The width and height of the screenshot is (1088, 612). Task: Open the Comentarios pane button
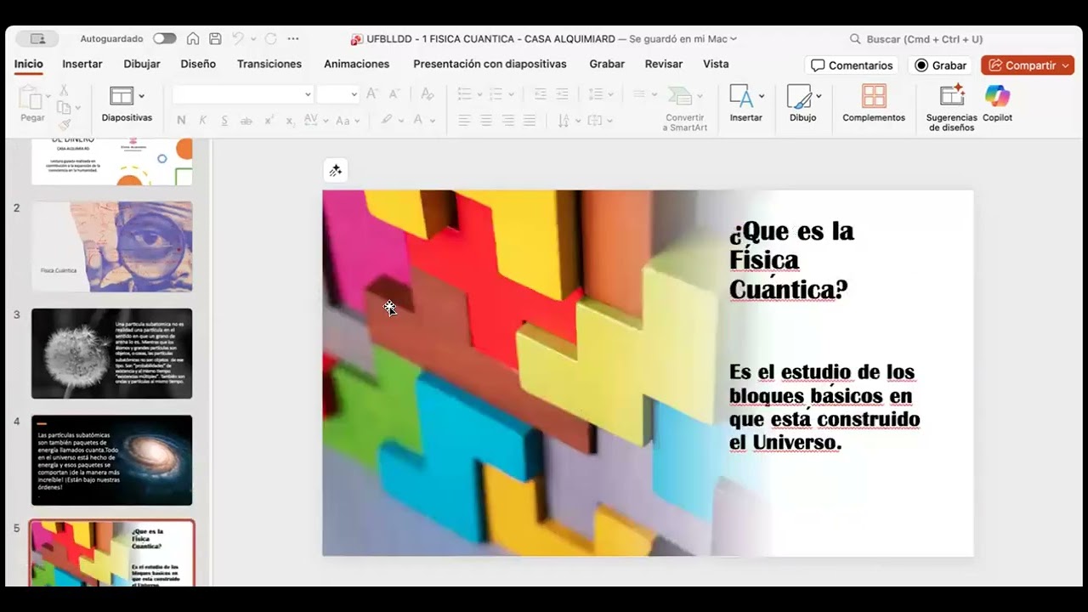pyautogui.click(x=852, y=65)
